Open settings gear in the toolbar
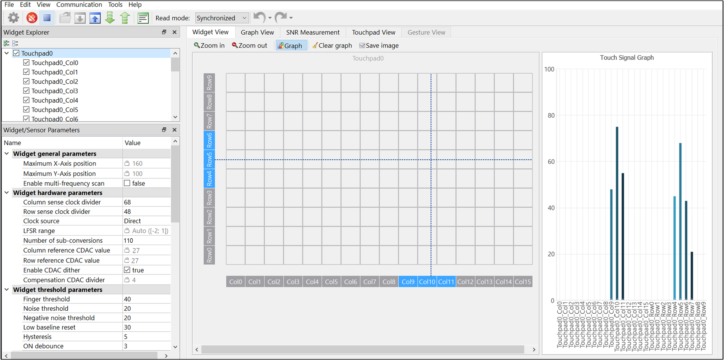Image resolution: width=724 pixels, height=360 pixels. (13, 18)
